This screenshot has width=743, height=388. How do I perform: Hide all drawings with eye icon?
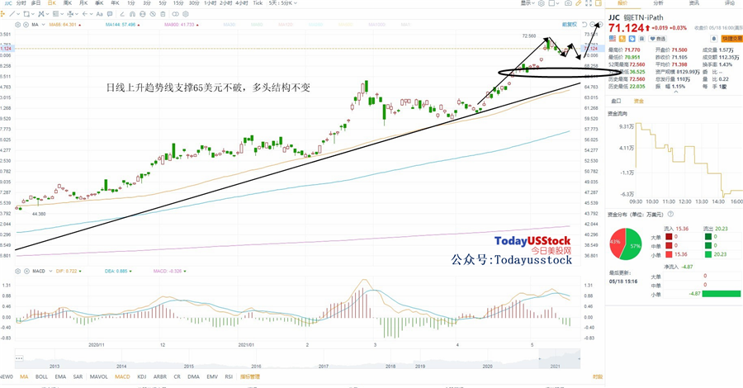[x=153, y=14]
